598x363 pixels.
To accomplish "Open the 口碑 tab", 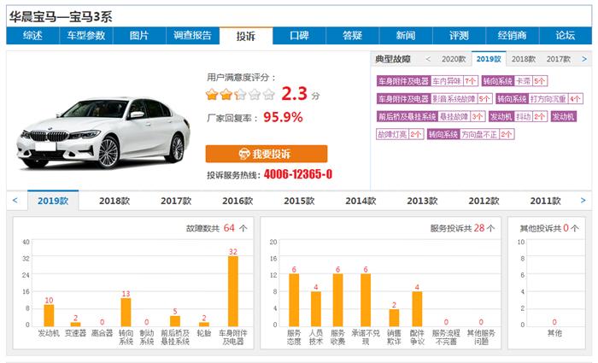I will [299, 36].
